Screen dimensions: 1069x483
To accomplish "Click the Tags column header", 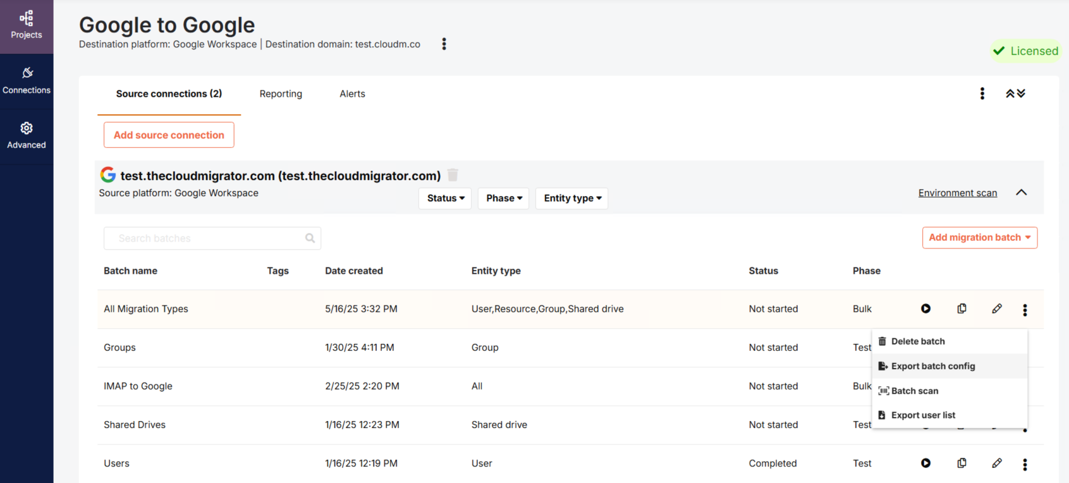I will click(278, 271).
